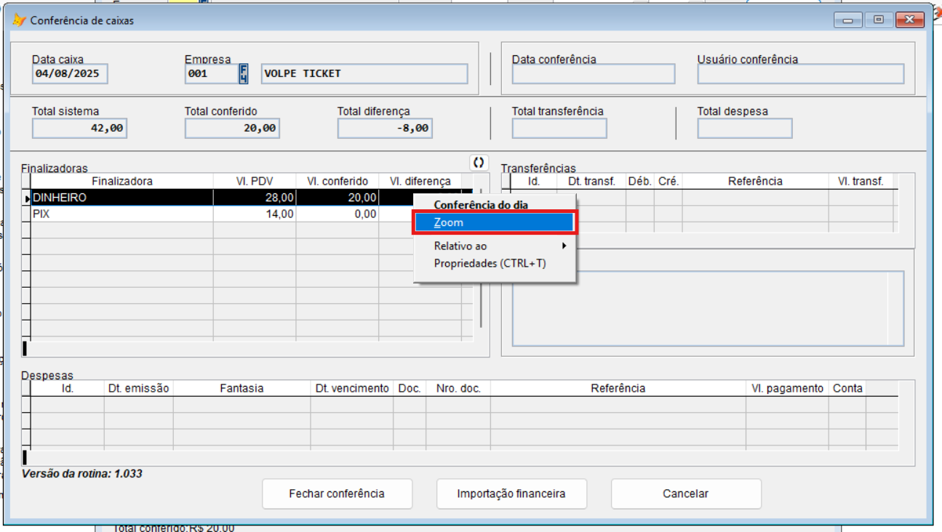
Task: Open Propriedades (CTRL+T) menu entry
Action: [x=490, y=263]
